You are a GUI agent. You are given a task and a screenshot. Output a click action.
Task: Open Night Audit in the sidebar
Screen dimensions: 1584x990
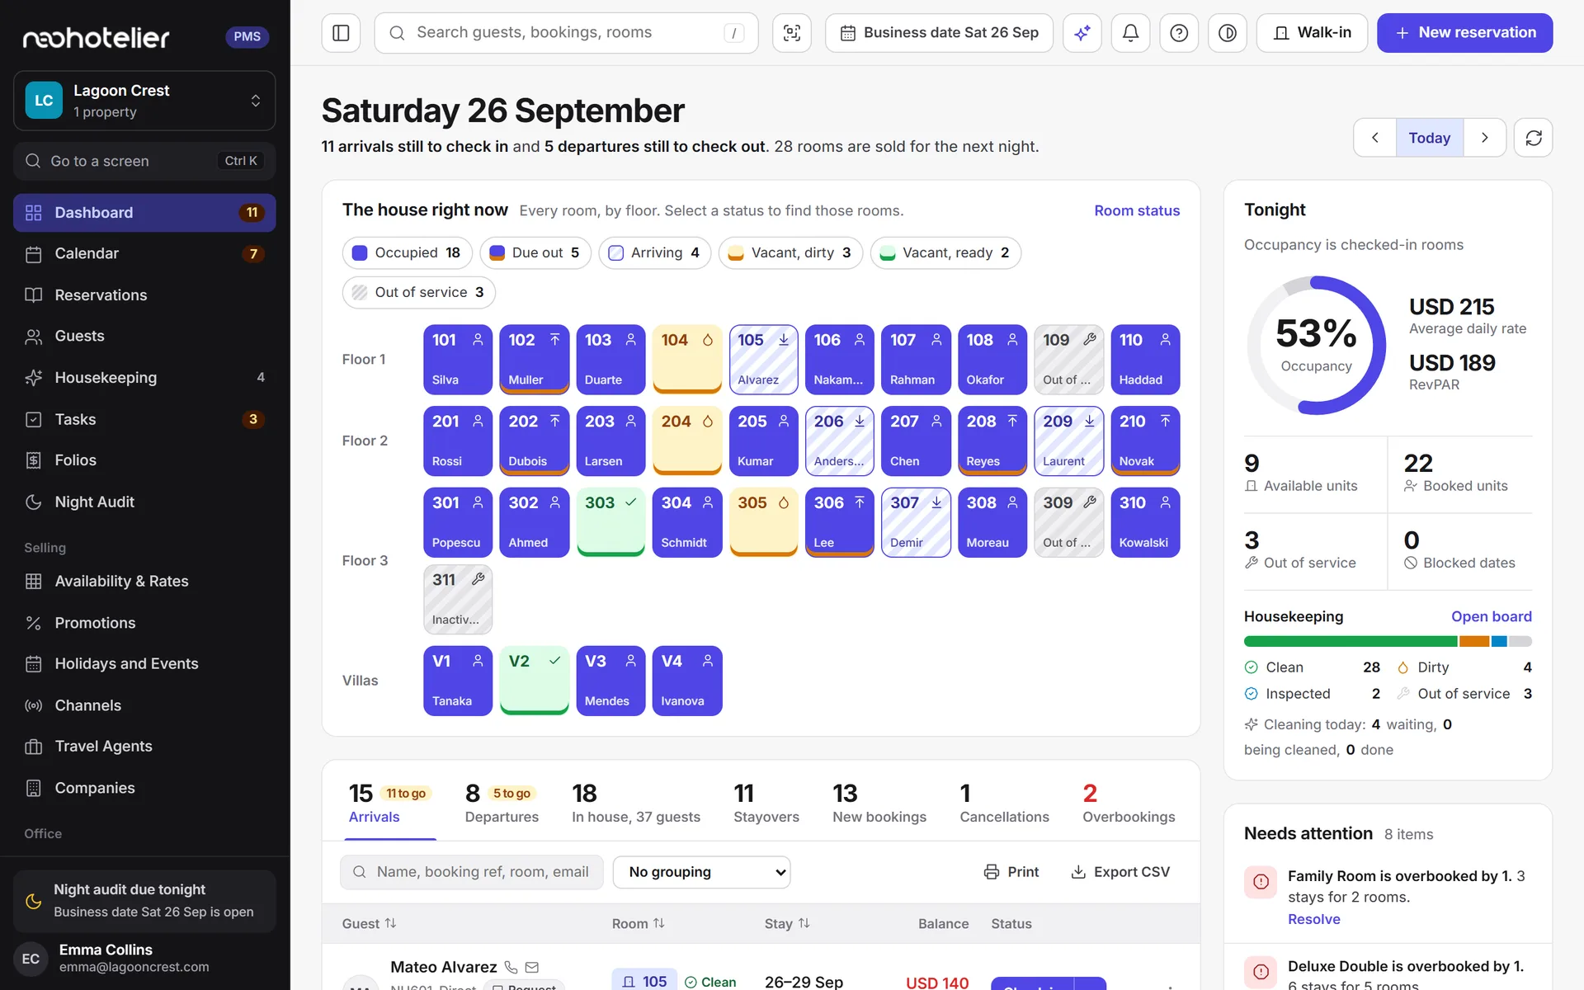(144, 502)
